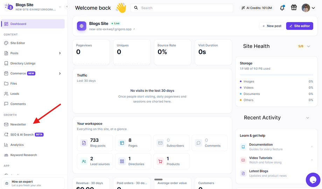Click the Directory Listings book icon
322x189 pixels.
coord(6,63)
